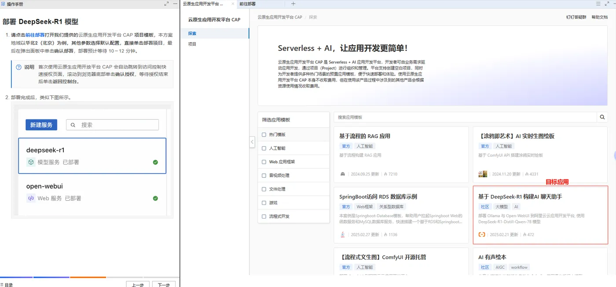Screen dimensions: 616x287
Task: Open 探索 in the left navigation
Action: click(214, 33)
